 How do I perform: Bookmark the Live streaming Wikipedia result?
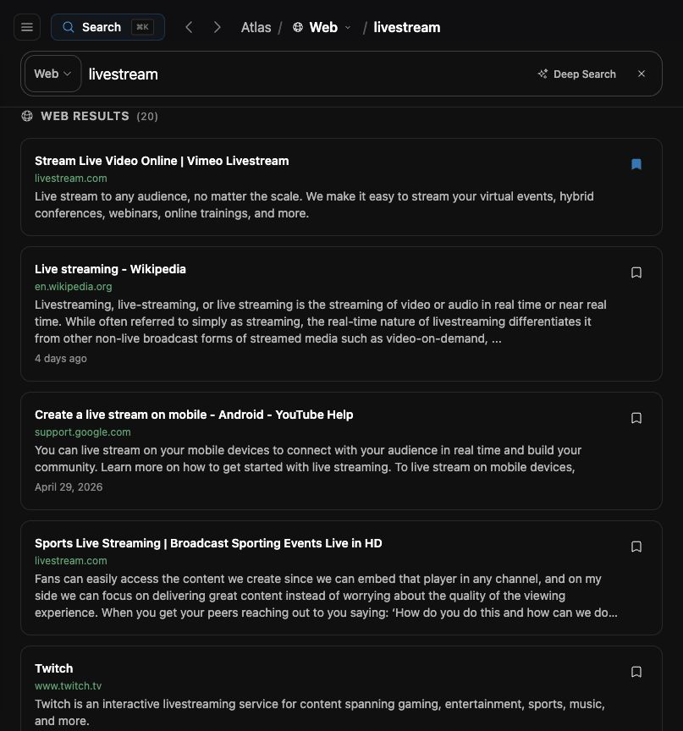[x=636, y=272]
